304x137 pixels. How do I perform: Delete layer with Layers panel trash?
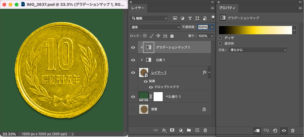(205, 130)
